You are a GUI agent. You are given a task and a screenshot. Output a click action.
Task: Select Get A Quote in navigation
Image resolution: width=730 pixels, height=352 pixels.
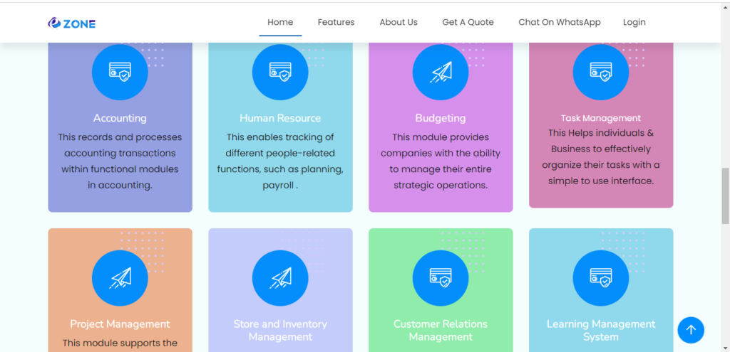tap(468, 22)
